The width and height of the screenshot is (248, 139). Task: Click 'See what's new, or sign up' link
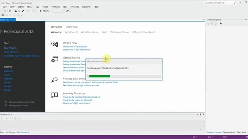click(x=81, y=85)
